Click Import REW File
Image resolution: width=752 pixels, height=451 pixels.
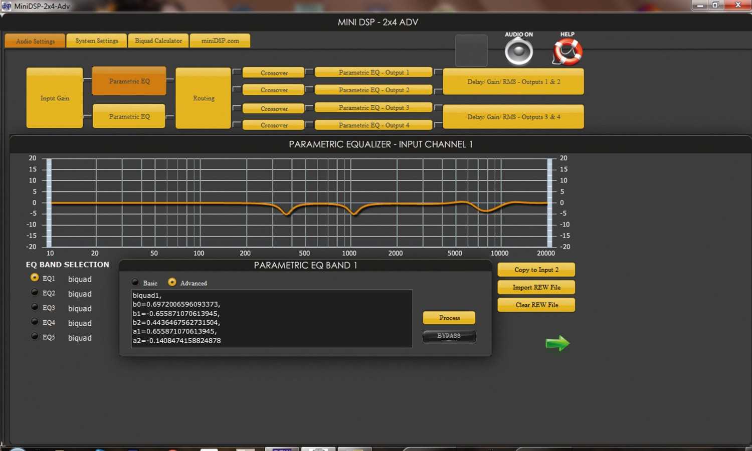click(536, 287)
